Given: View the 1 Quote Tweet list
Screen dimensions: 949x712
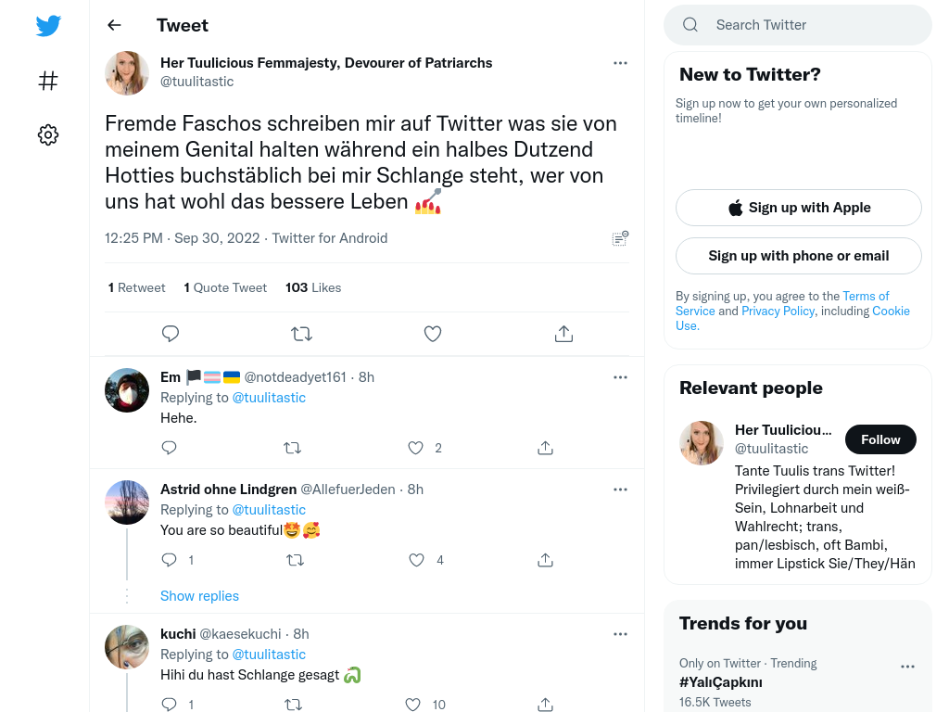Looking at the screenshot, I should click(x=225, y=287).
